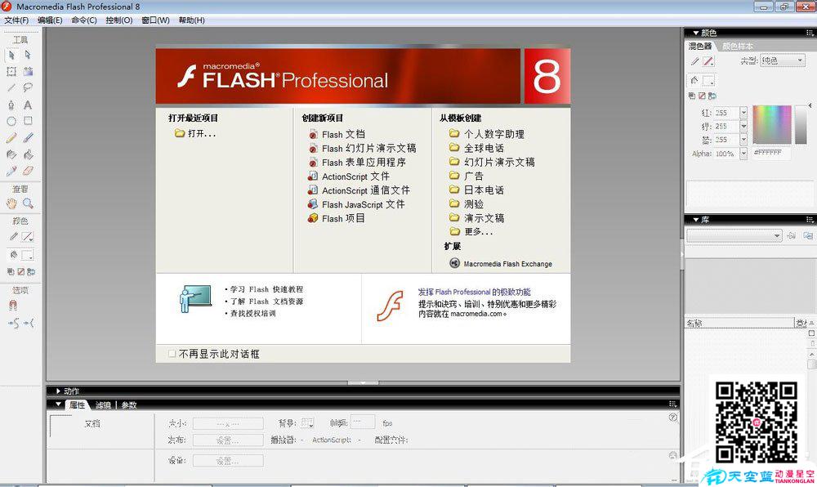817x487 pixels.
Task: Click Swap Colors icon in toolbox
Action: (x=31, y=272)
